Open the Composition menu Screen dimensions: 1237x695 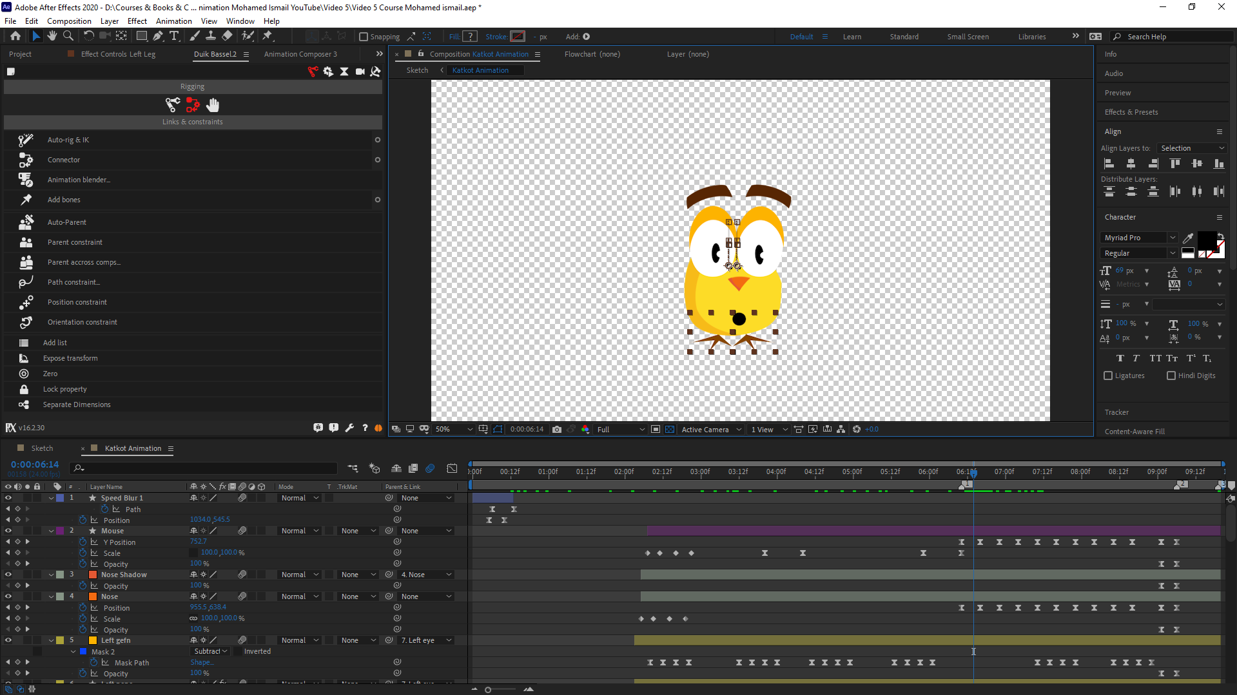point(69,21)
